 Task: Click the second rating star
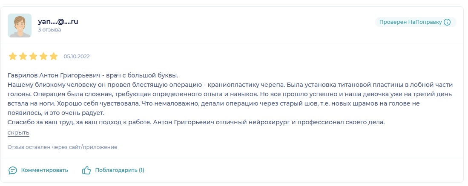(x=23, y=56)
